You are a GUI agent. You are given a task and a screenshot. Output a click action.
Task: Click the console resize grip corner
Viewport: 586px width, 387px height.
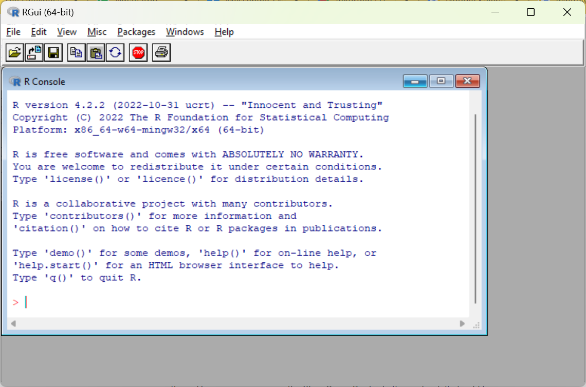[476, 325]
